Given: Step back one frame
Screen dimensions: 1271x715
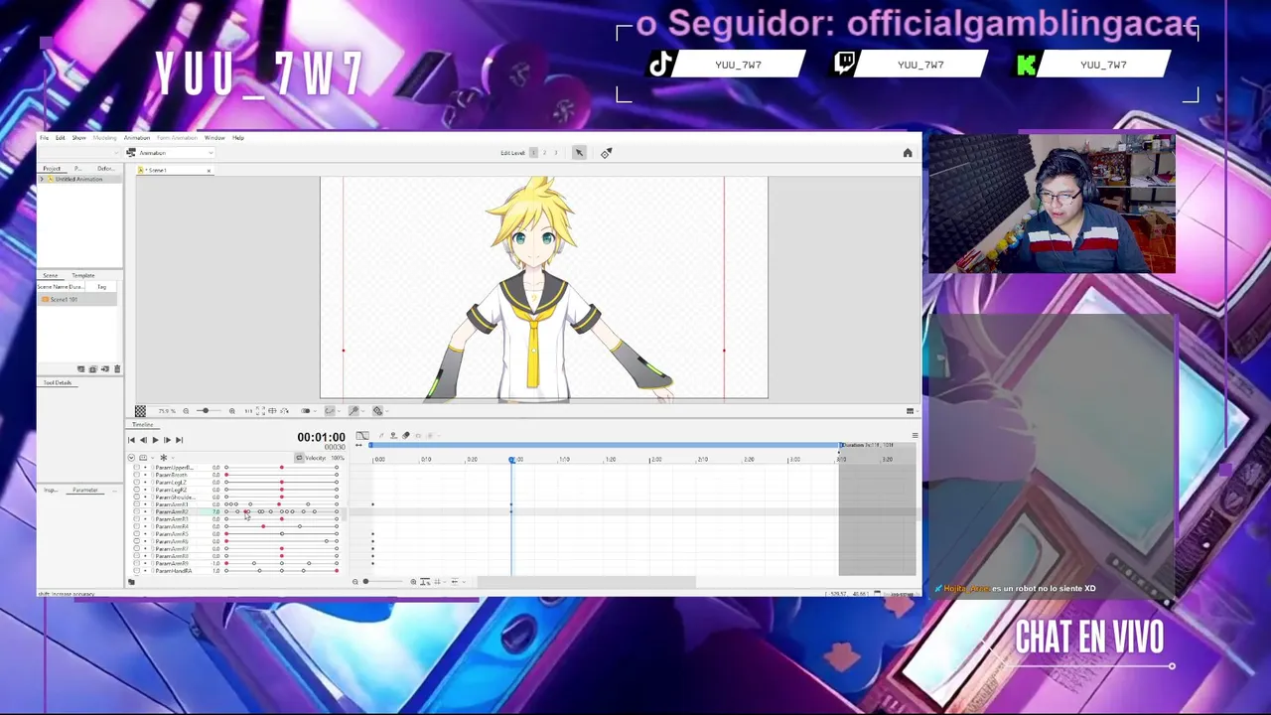Looking at the screenshot, I should click(x=143, y=440).
